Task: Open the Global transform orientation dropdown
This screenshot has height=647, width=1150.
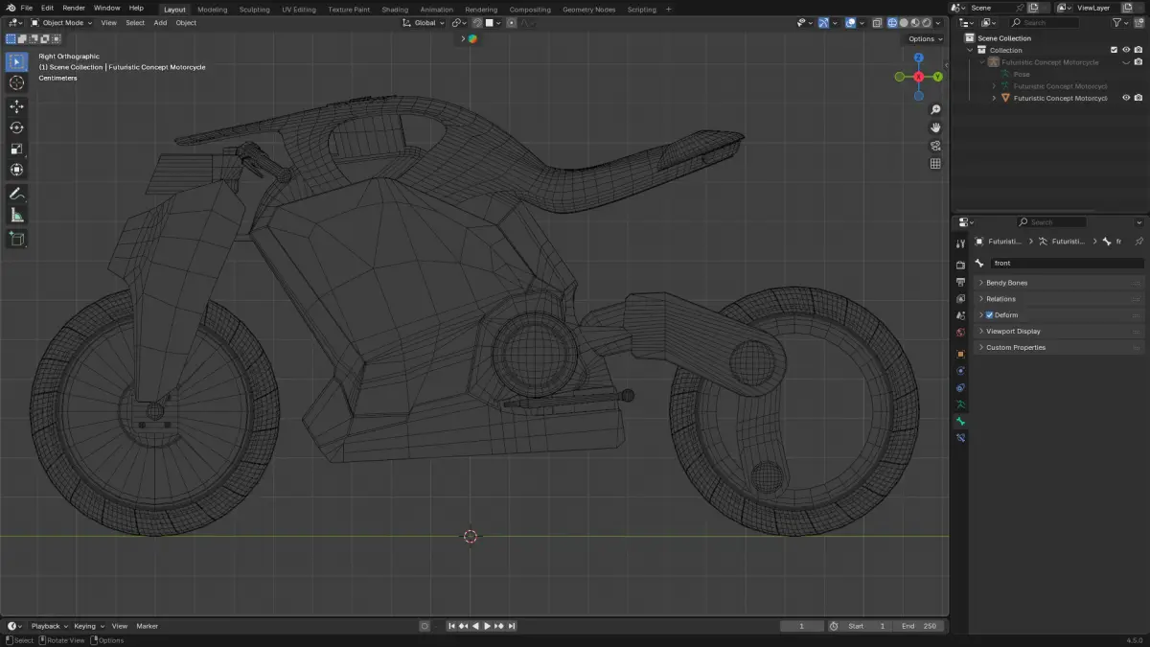Action: point(424,23)
